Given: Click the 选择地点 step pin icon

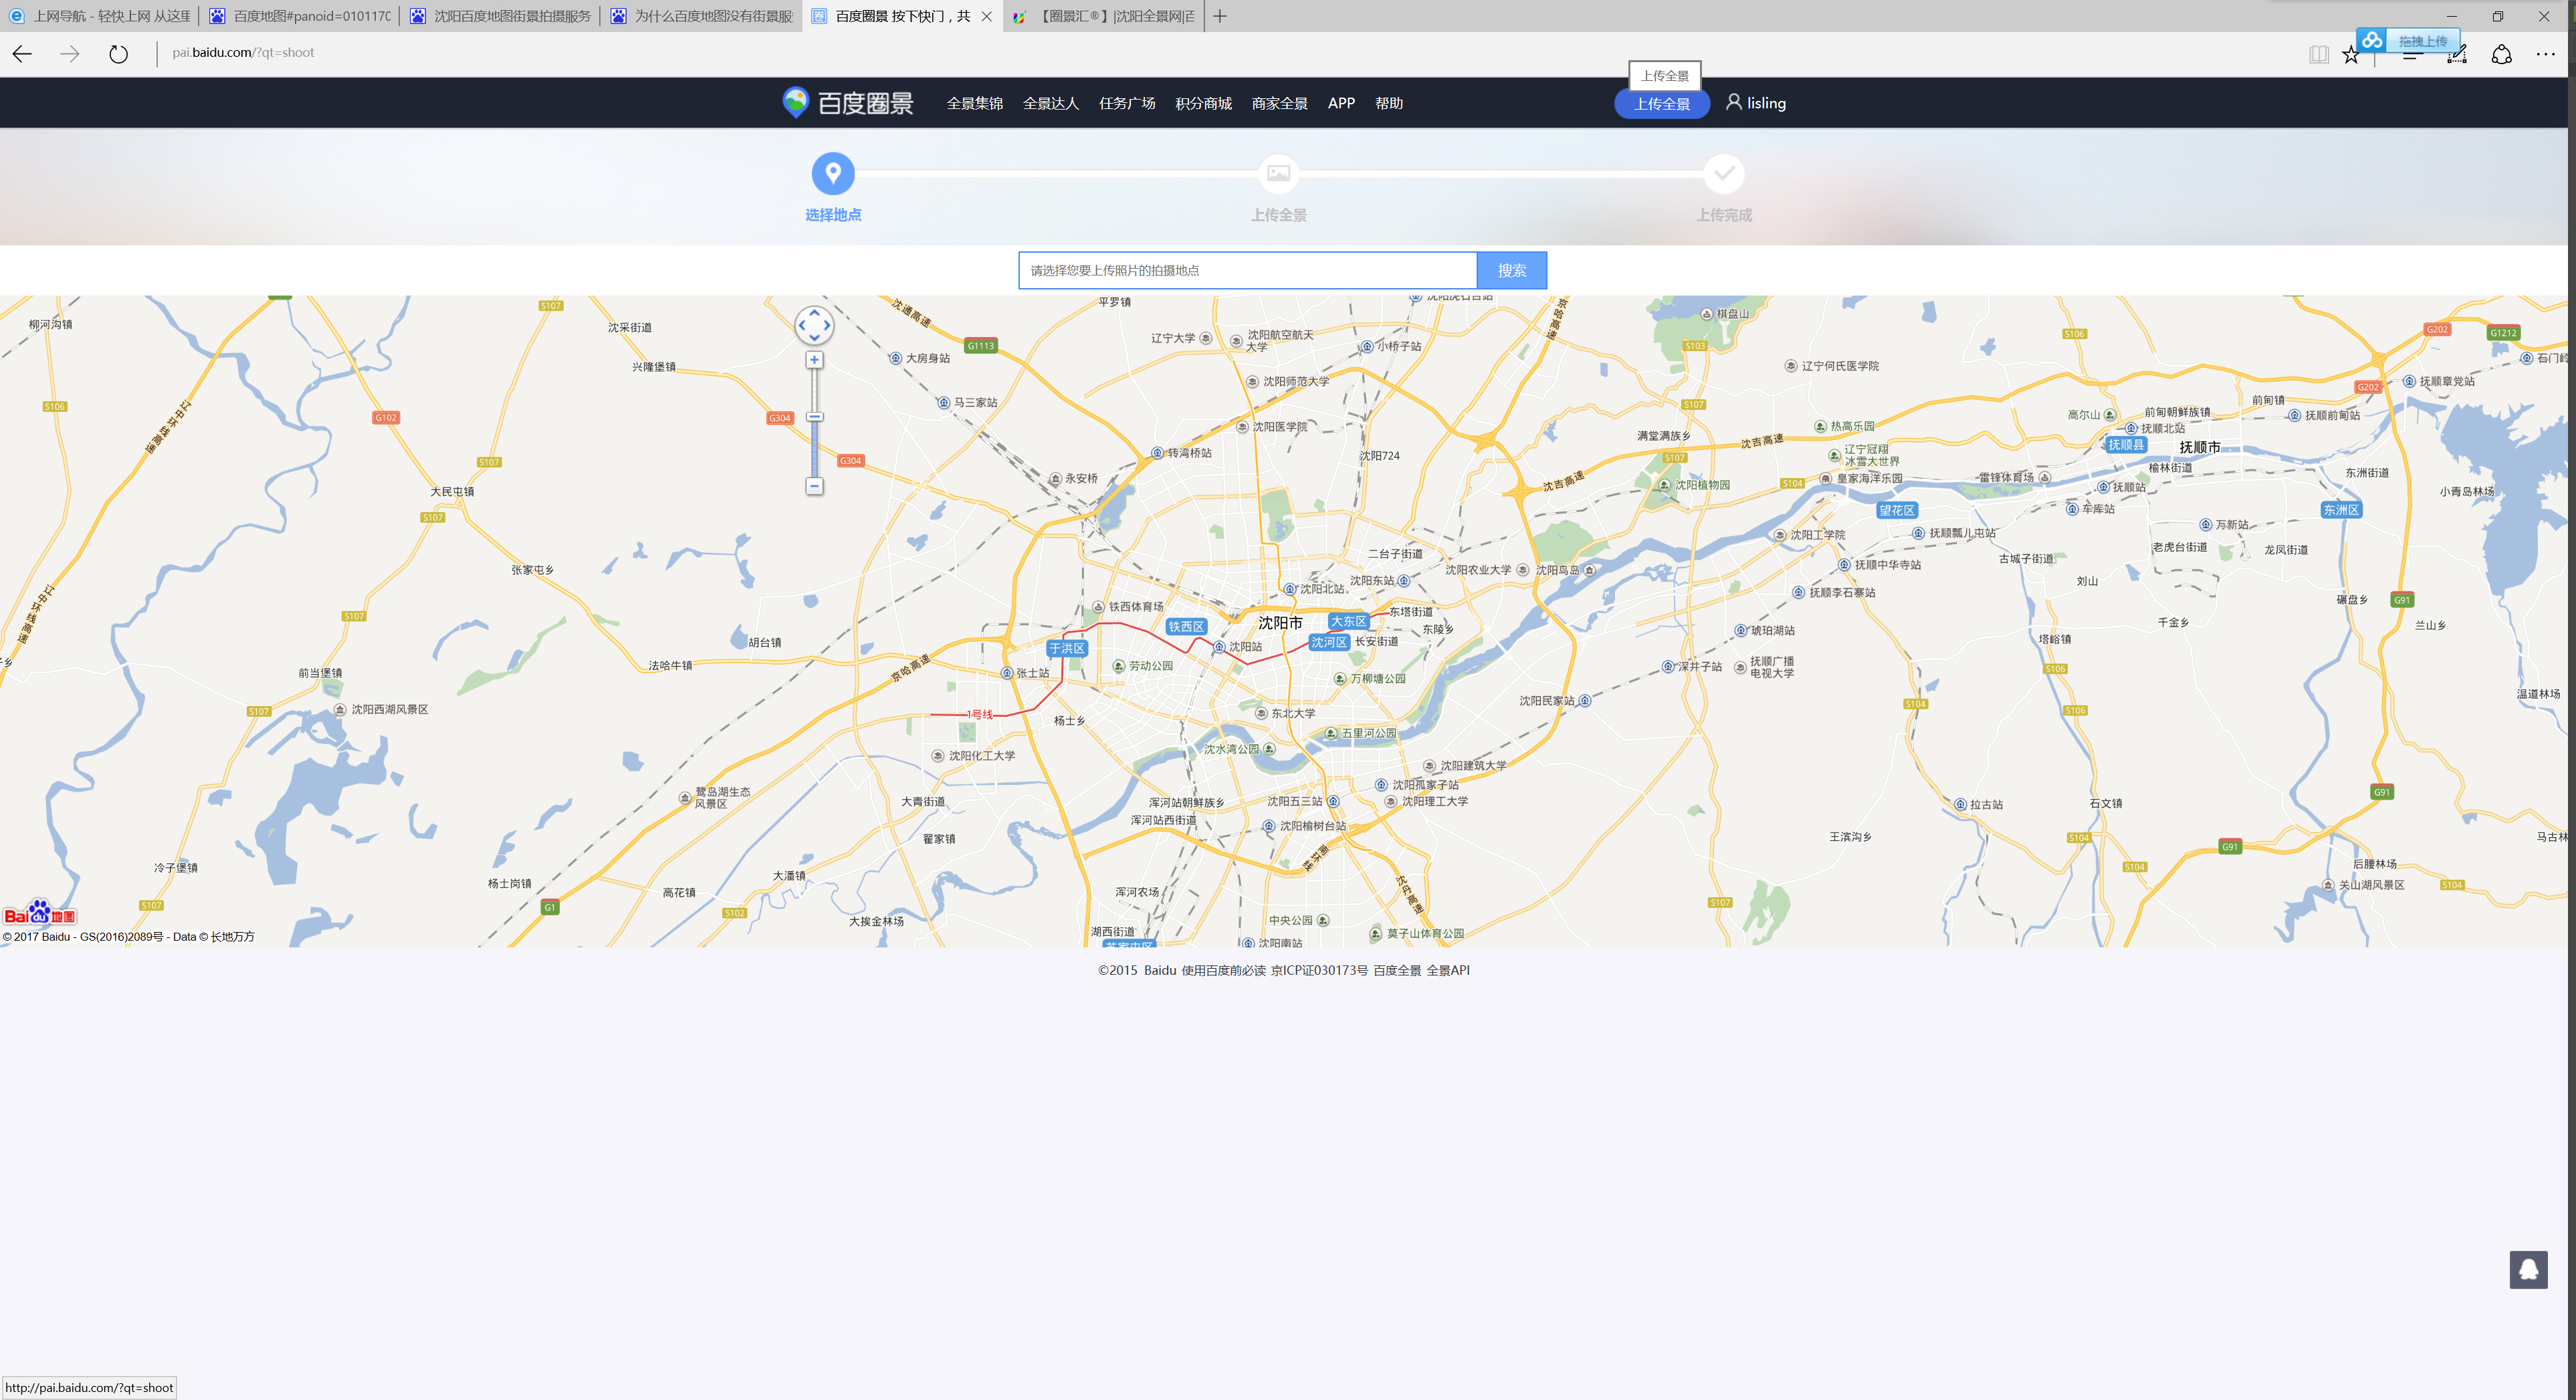Looking at the screenshot, I should (x=833, y=173).
